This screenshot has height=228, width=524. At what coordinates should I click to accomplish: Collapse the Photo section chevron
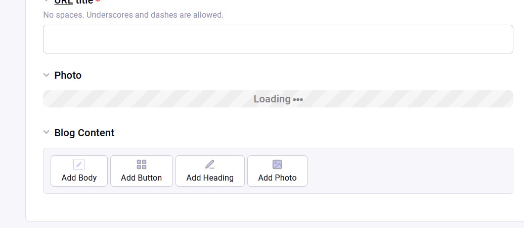tap(47, 75)
